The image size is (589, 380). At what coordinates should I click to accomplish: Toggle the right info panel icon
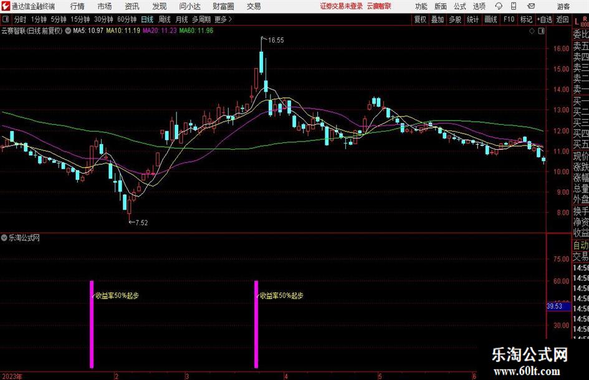pyautogui.click(x=541, y=31)
